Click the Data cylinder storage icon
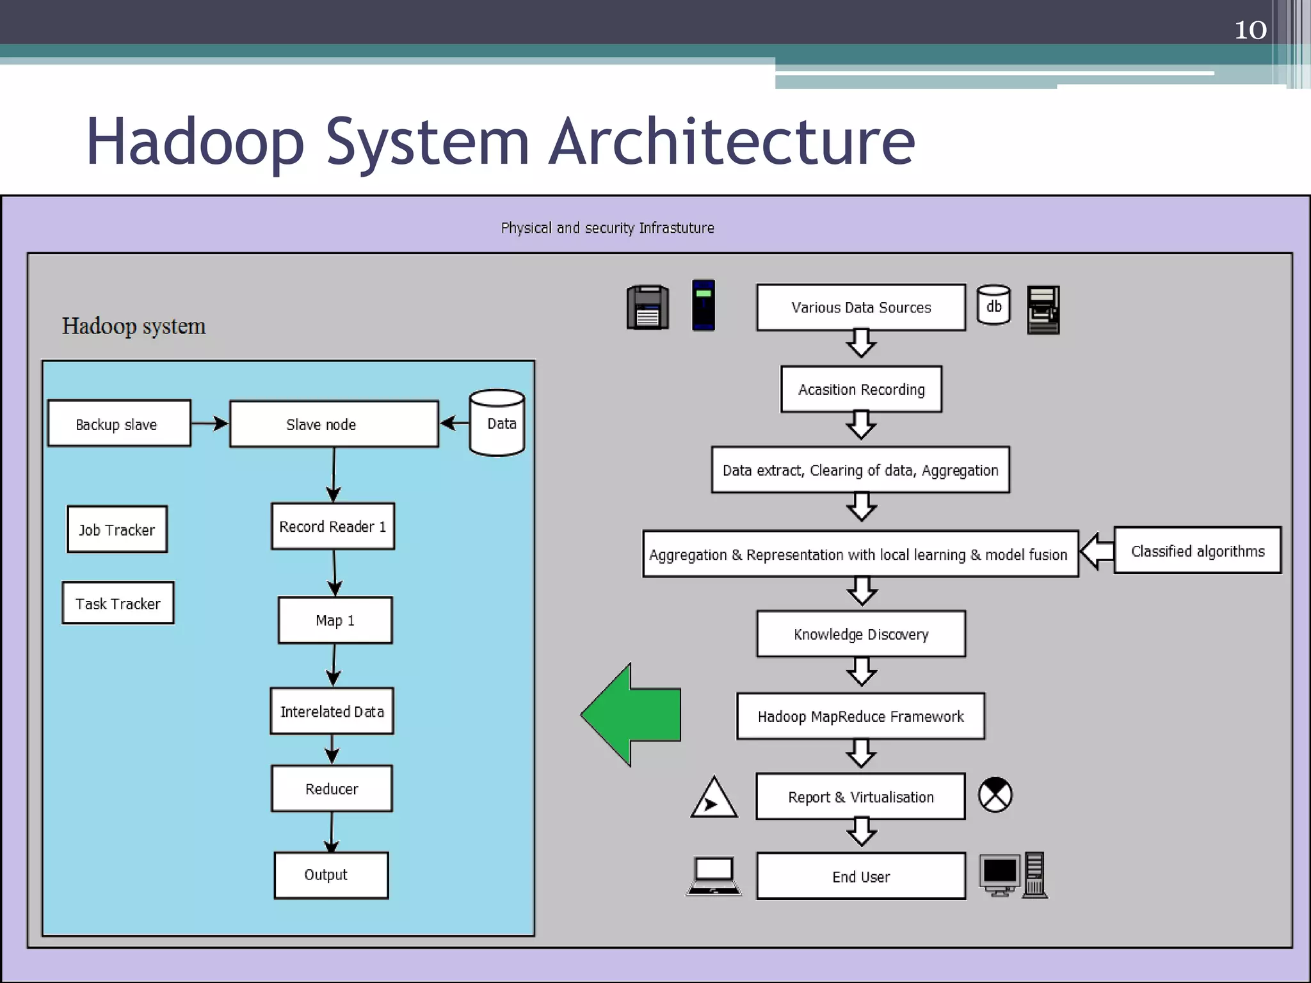This screenshot has height=983, width=1311. pyautogui.click(x=497, y=423)
